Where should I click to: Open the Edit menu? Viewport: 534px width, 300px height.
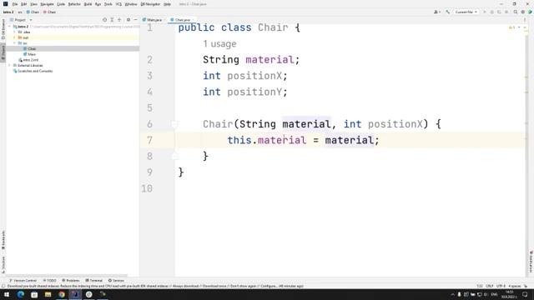click(x=23, y=4)
